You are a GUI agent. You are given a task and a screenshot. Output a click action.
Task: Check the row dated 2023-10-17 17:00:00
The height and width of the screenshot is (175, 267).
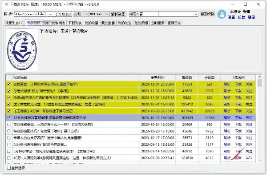(x=9, y=138)
